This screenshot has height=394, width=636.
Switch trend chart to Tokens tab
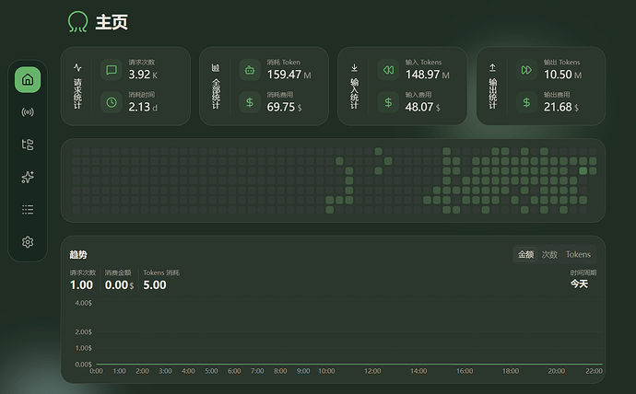(578, 255)
